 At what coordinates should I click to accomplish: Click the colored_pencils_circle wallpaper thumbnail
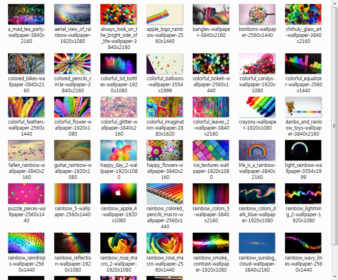72,63
